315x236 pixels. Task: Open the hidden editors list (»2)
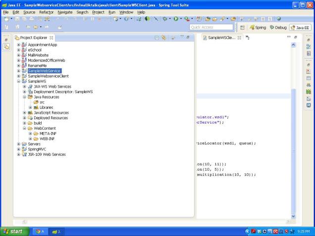click(x=248, y=38)
